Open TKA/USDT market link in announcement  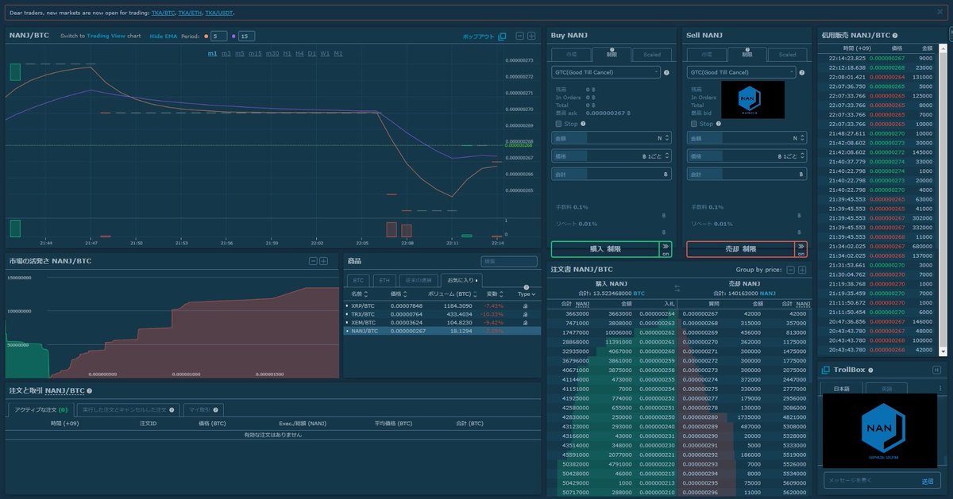tap(218, 13)
